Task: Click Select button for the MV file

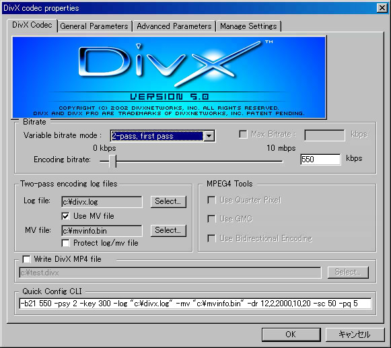Action: (x=168, y=230)
